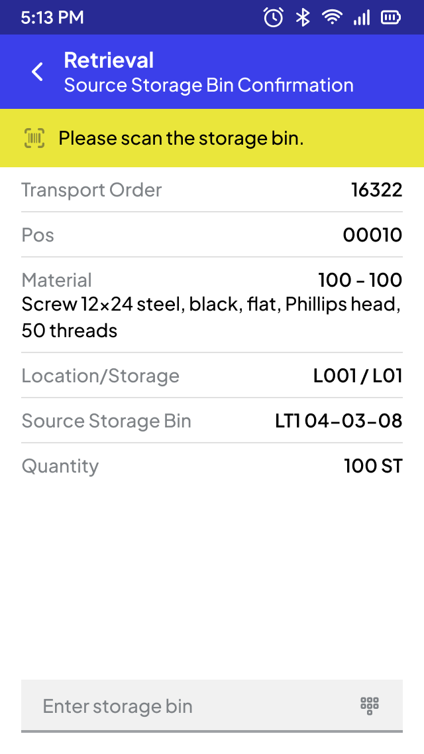This screenshot has width=424, height=754.
Task: Tap the Retrieval header title
Action: coord(109,60)
